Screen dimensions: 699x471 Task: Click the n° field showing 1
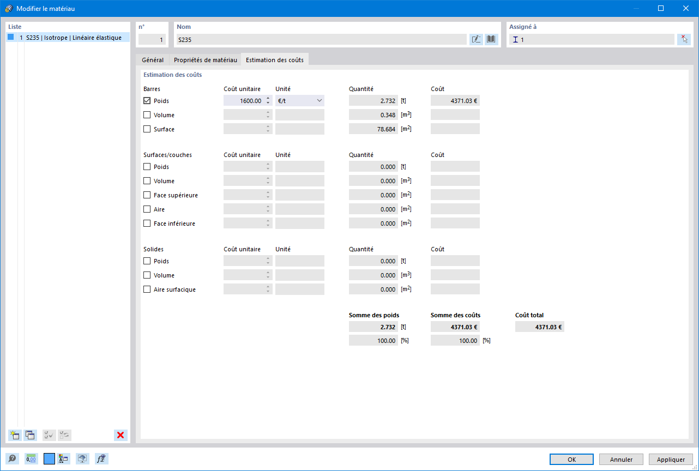[152, 39]
